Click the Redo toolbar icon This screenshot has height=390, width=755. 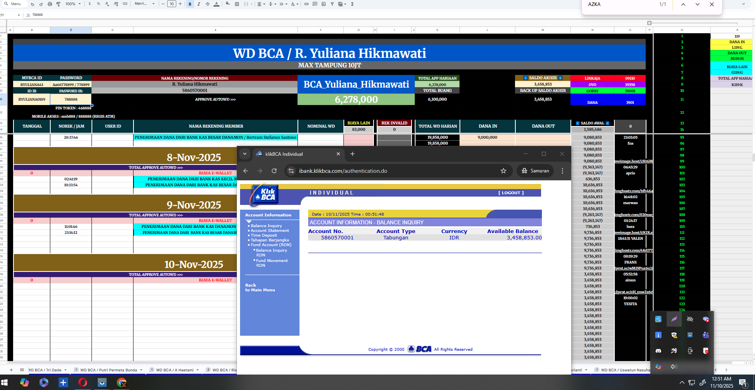coord(41,4)
